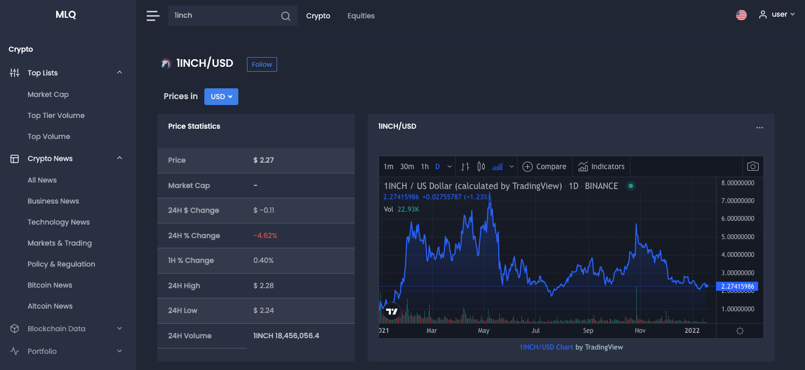Viewport: 805px width, 370px height.
Task: Open Top Volume list
Action: point(49,136)
